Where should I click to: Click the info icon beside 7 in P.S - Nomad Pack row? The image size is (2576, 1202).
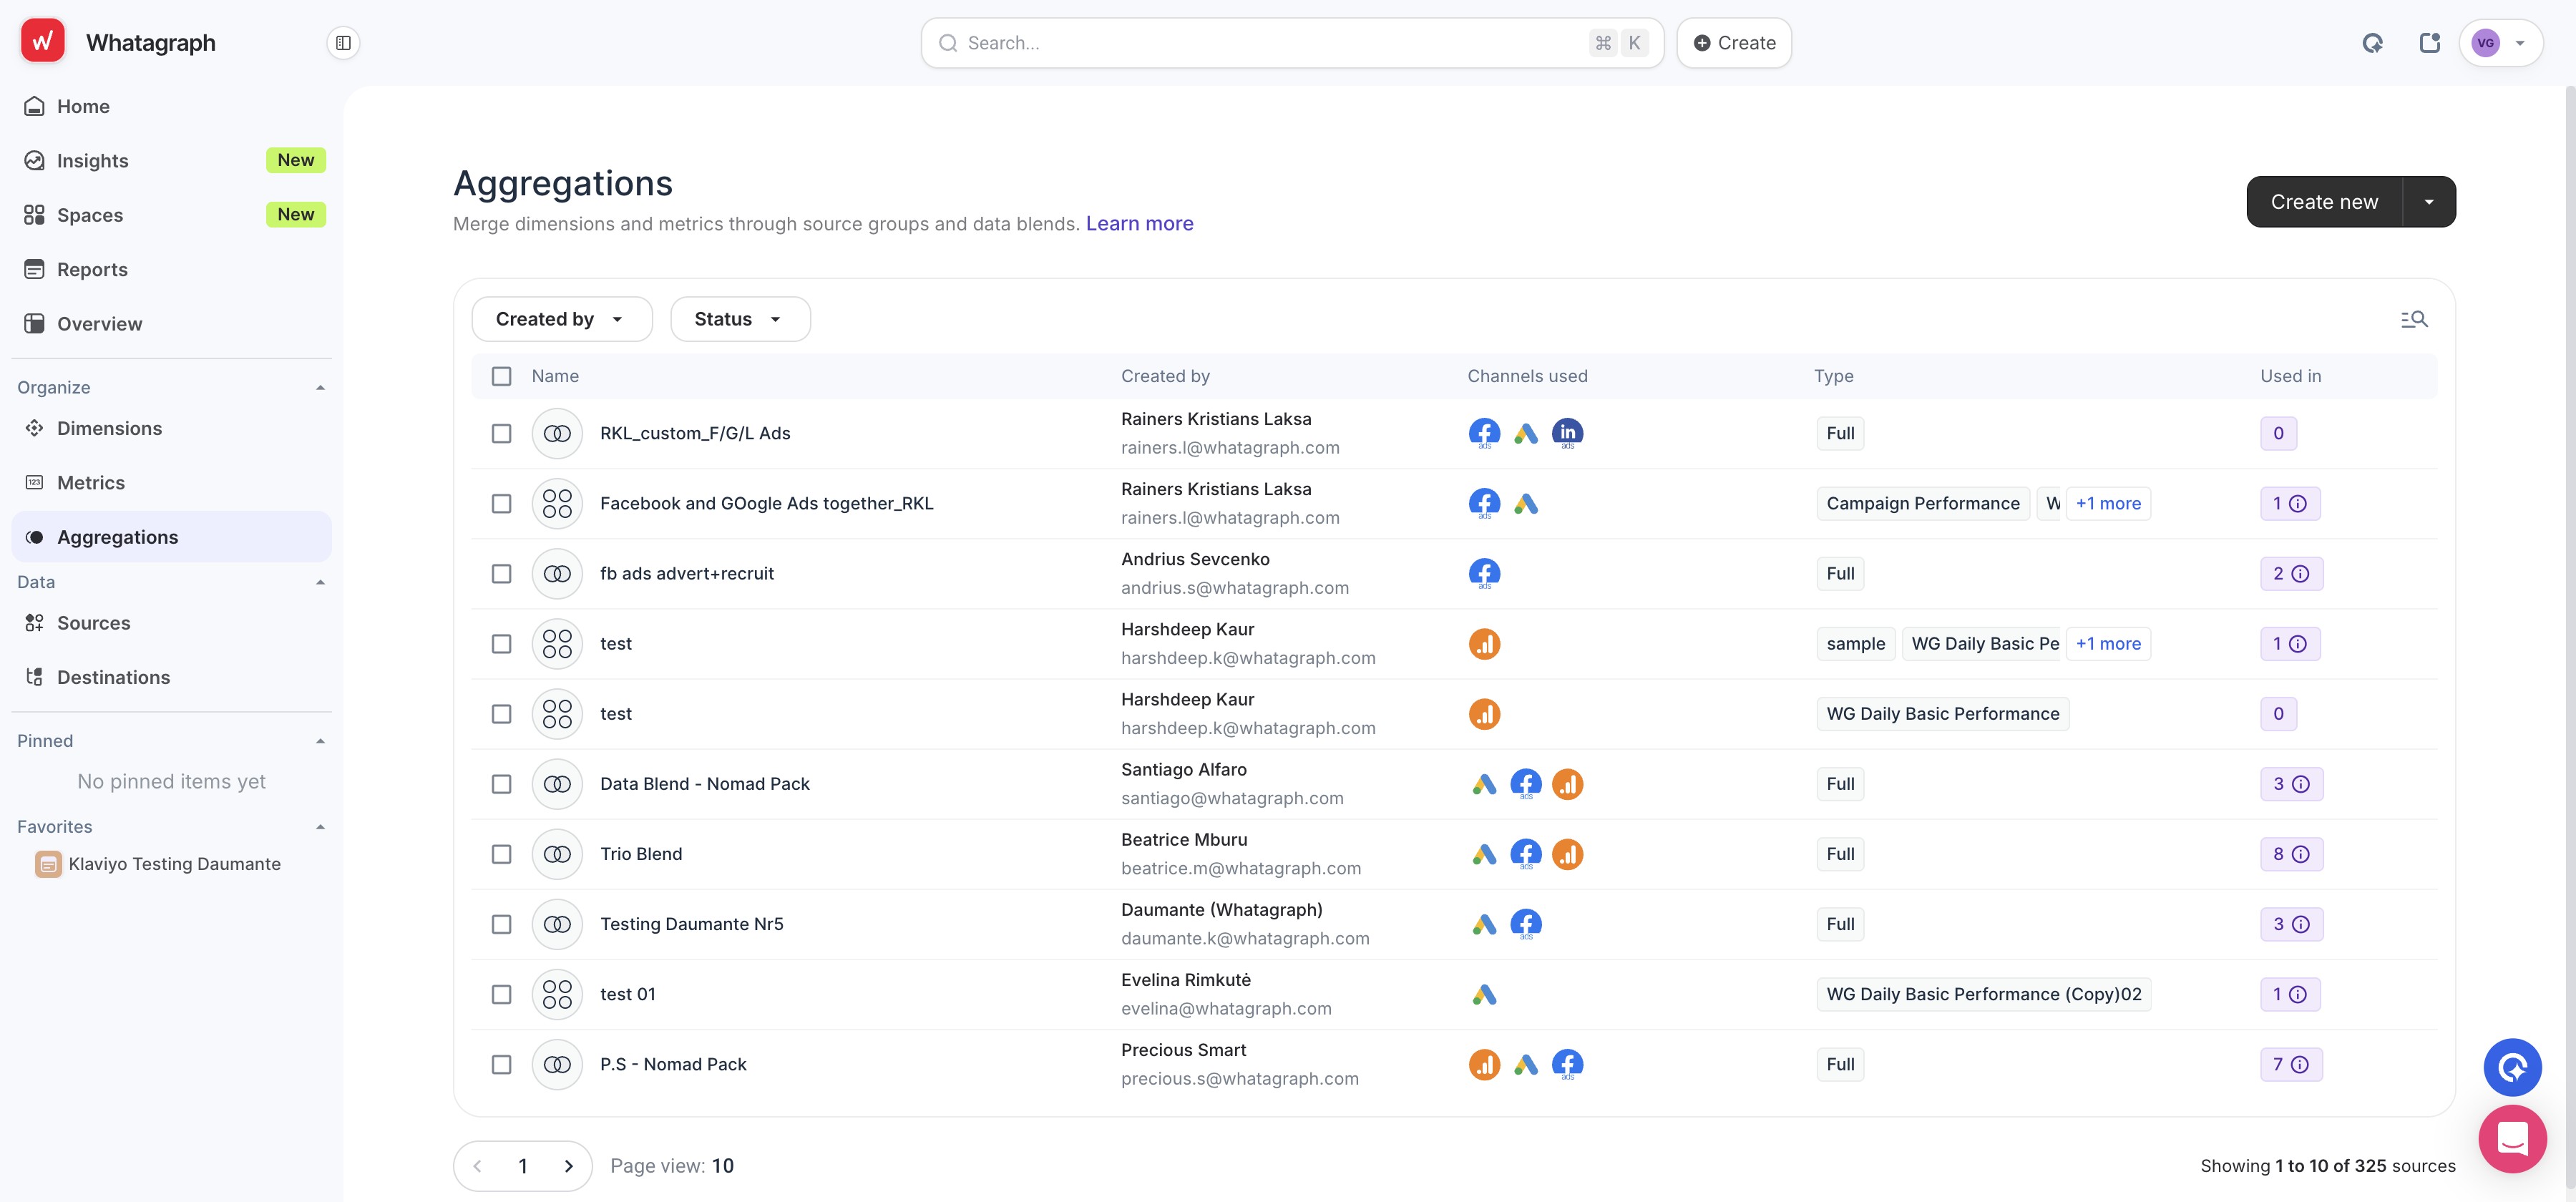click(2299, 1064)
